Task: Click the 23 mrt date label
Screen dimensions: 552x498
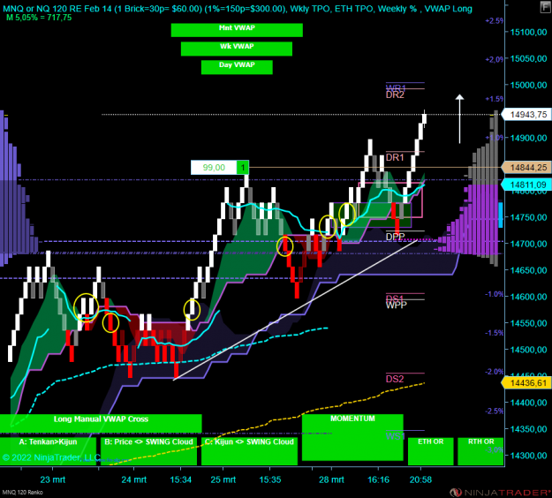Action: coord(53,479)
